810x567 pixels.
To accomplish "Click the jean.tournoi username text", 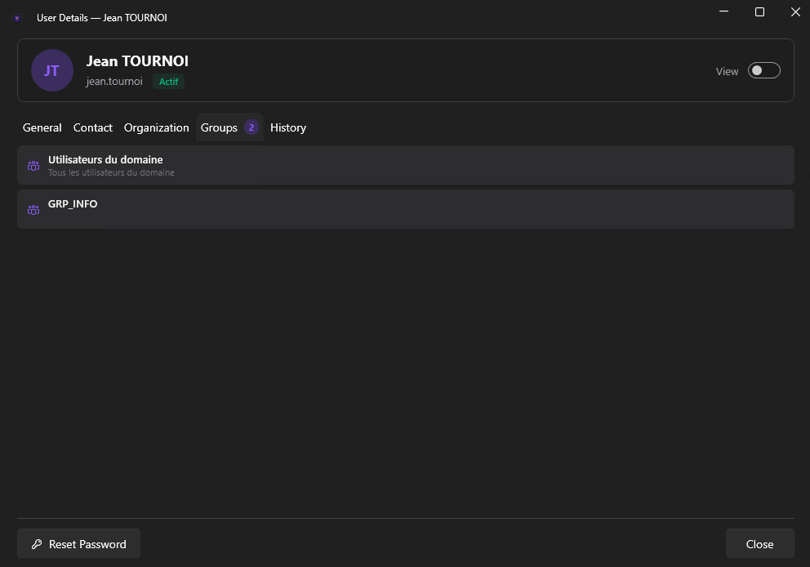I will 113,81.
